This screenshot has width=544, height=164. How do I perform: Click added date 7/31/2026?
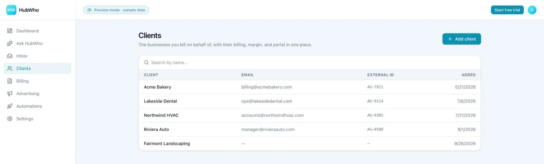pyautogui.click(x=465, y=115)
